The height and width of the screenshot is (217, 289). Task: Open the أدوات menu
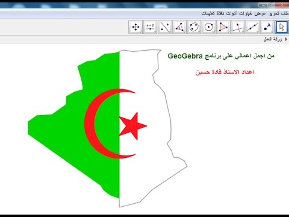[x=232, y=13]
